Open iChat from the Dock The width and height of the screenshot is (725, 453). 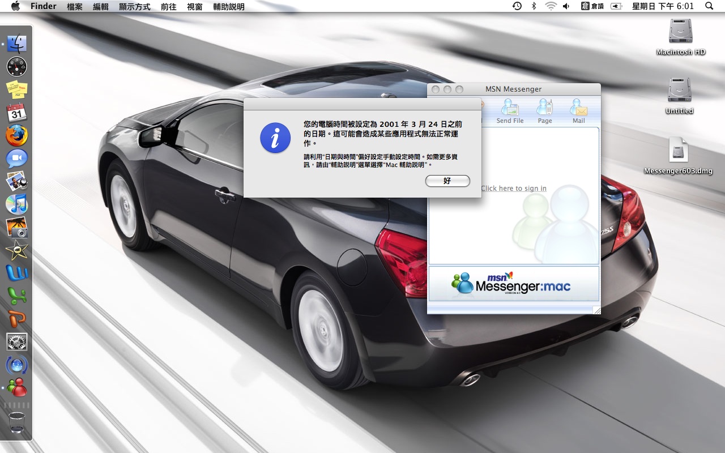pos(17,159)
